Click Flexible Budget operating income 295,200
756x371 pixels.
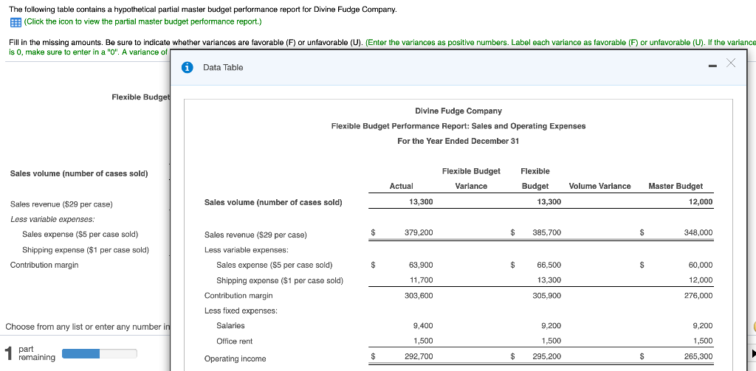coord(547,357)
